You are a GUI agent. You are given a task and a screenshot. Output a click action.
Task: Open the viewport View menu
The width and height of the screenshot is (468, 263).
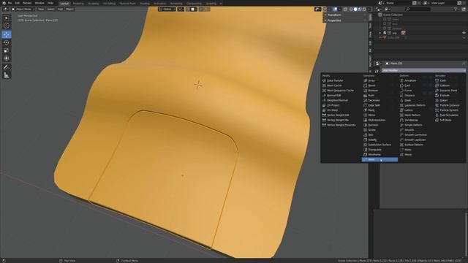pos(41,9)
